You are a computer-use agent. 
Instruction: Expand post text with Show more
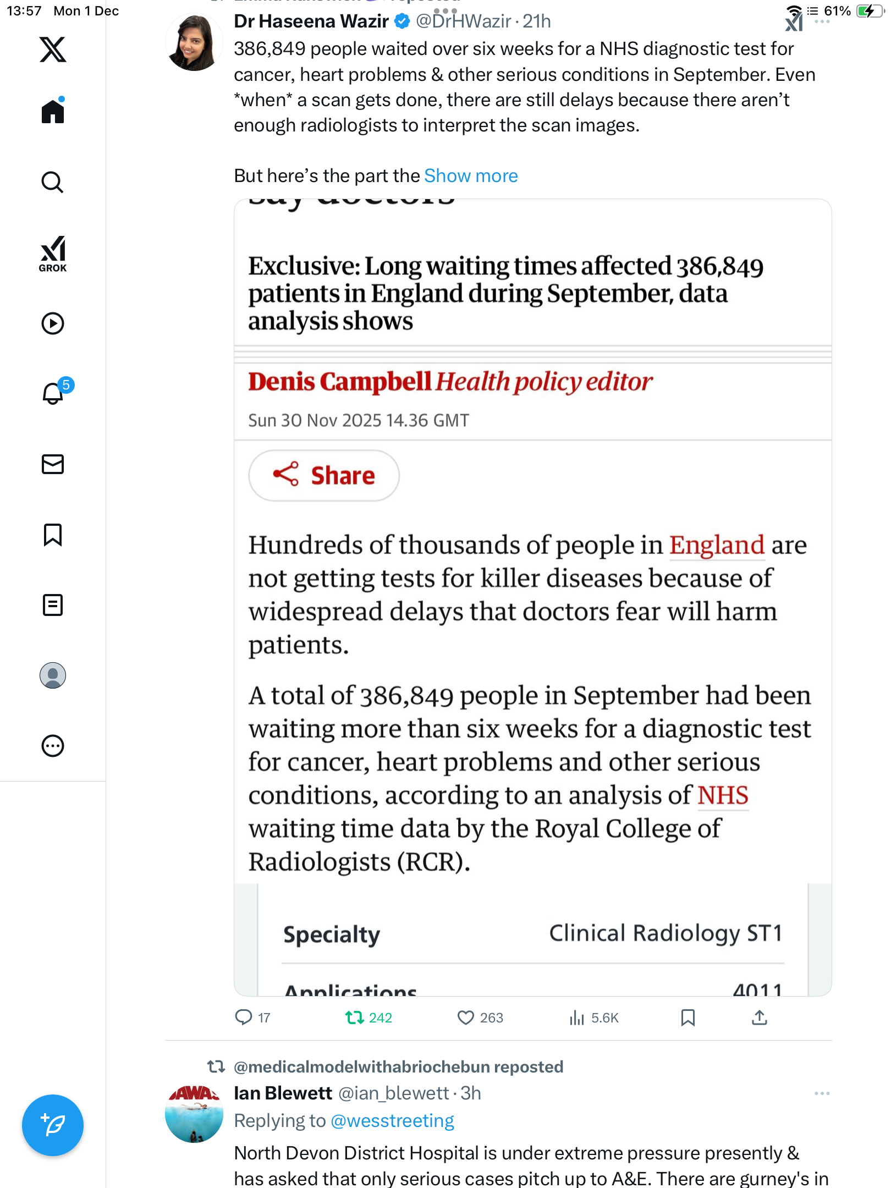pos(471,176)
